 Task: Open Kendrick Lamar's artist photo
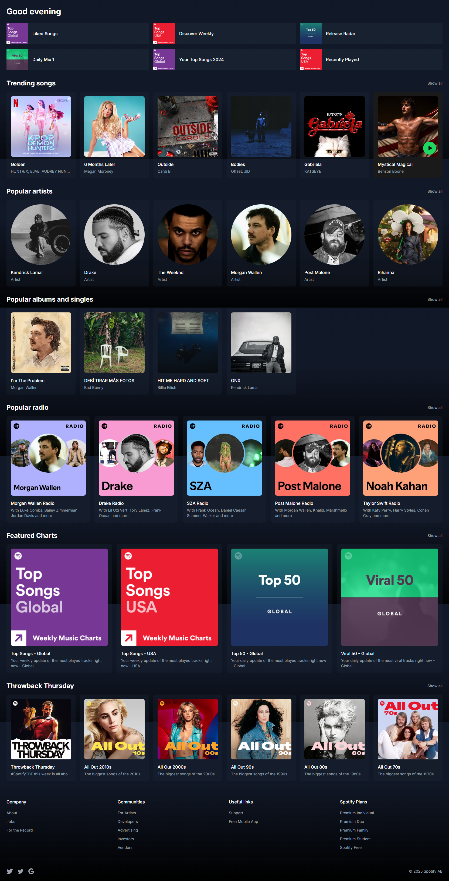pyautogui.click(x=41, y=235)
